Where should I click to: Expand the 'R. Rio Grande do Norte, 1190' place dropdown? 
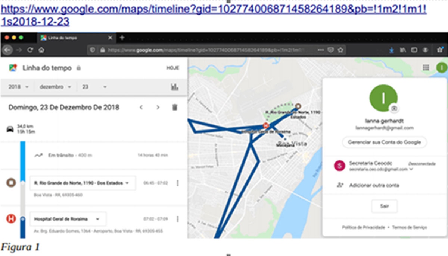(x=83, y=183)
